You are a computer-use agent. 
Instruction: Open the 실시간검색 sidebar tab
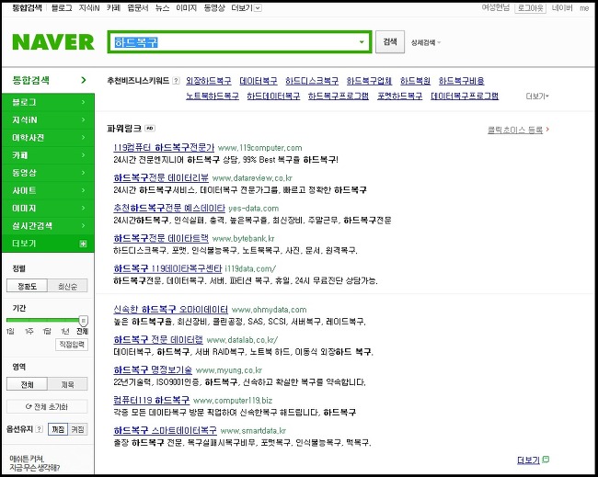48,225
